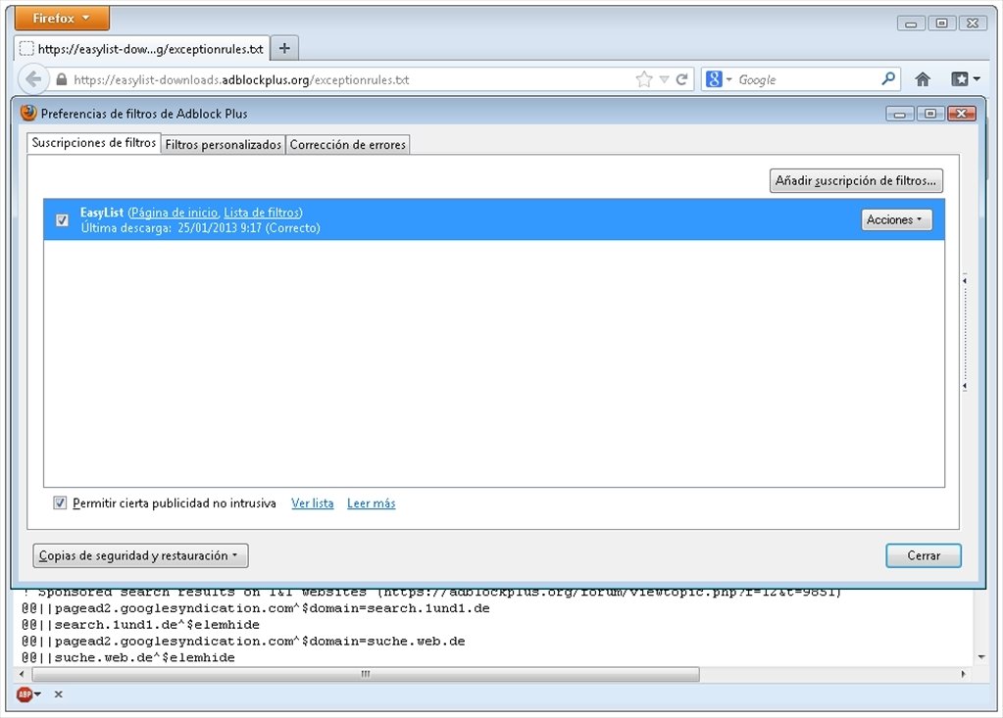The height and width of the screenshot is (718, 1003).
Task: Go back with the browser back arrow
Action: coord(32,79)
